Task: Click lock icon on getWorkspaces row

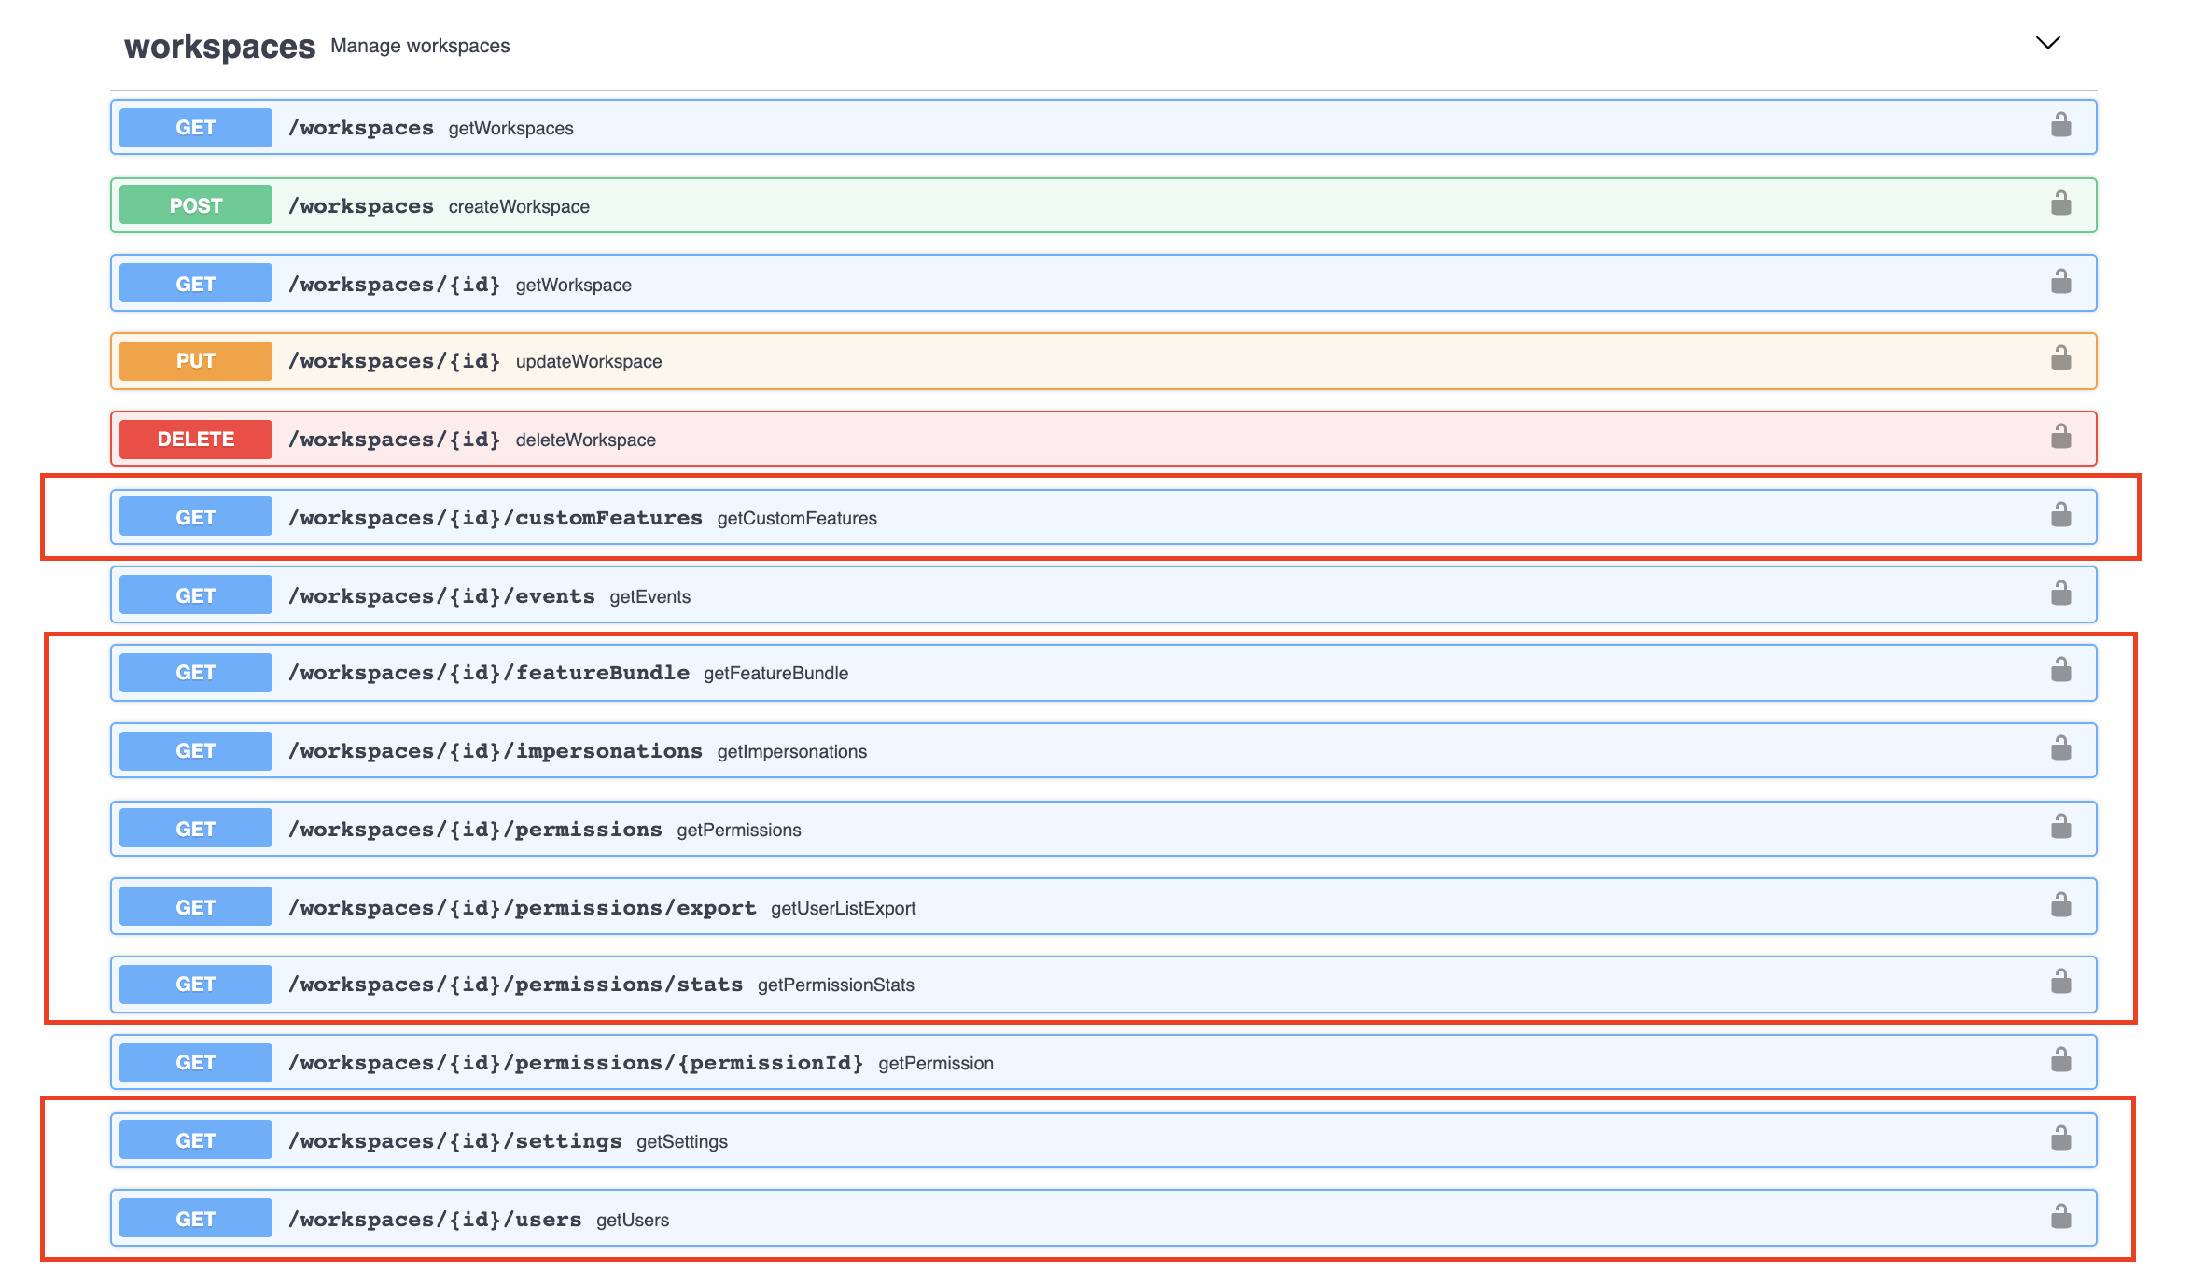Action: [x=2060, y=126]
